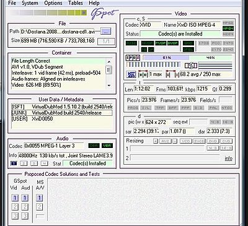Click the packed bitstream arrow icon

tap(190, 66)
